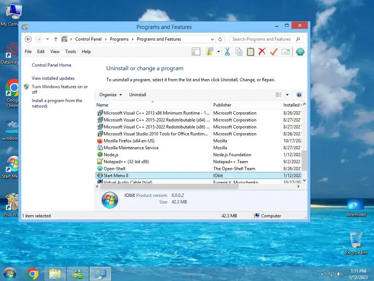The height and width of the screenshot is (281, 374).
Task: Click the Control Panel address bar icon
Action: 64,39
